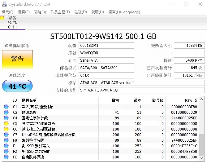The height and width of the screenshot is (164, 207).
Task: Click raw value 000000033F80 in C1 row
Action: coord(184,107)
